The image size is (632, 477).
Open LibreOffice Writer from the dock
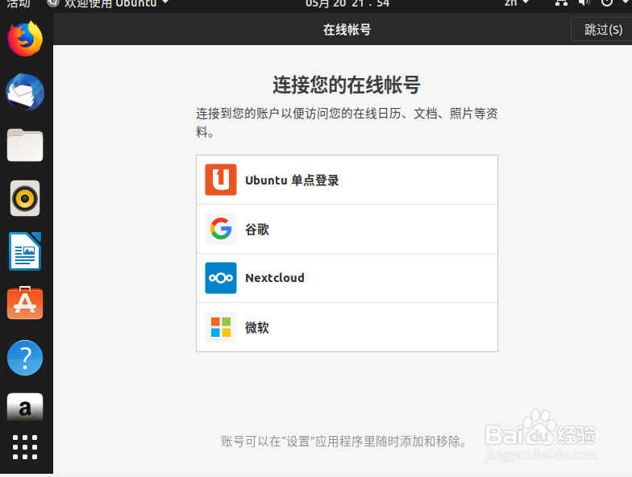25,251
